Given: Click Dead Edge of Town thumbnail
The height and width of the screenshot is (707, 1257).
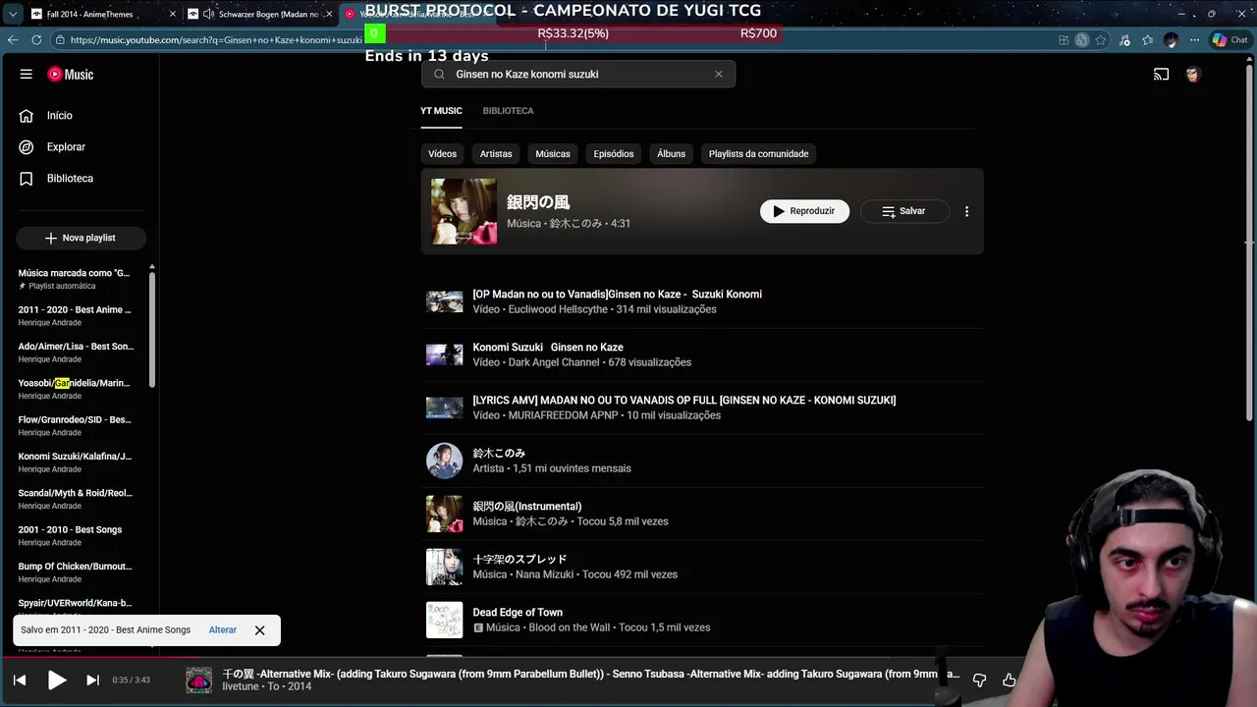Looking at the screenshot, I should [444, 620].
